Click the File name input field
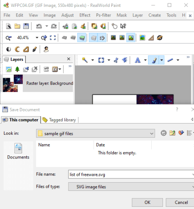The width and height of the screenshot is (194, 209). click(x=131, y=174)
